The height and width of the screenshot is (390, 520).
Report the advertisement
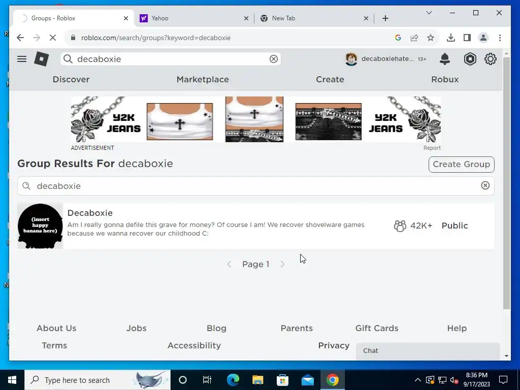(432, 148)
